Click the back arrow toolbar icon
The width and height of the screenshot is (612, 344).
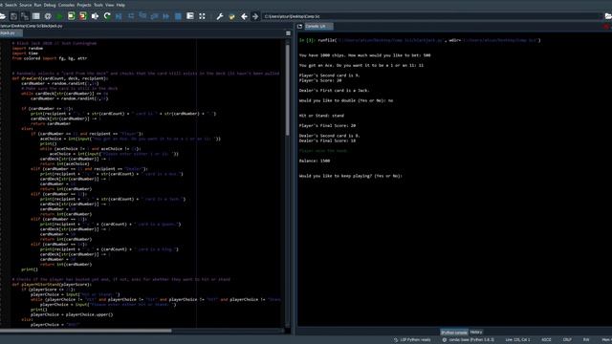[x=244, y=16]
